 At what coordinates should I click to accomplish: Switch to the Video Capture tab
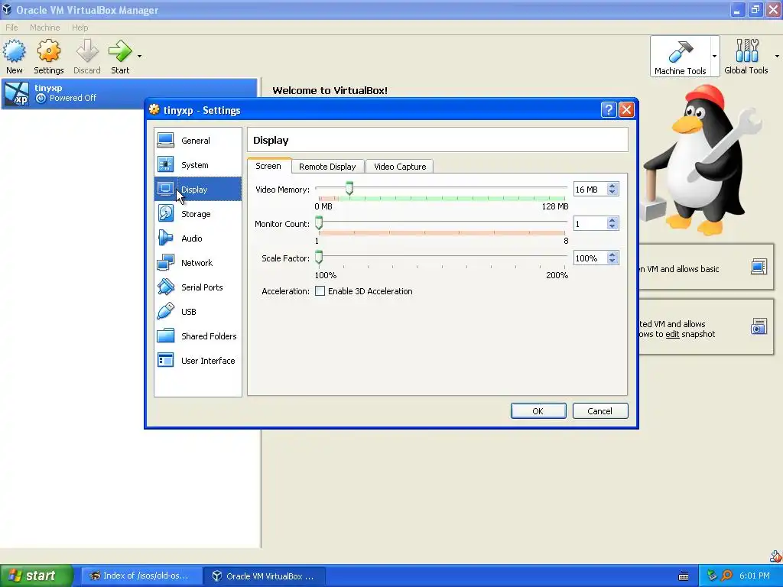tap(400, 166)
